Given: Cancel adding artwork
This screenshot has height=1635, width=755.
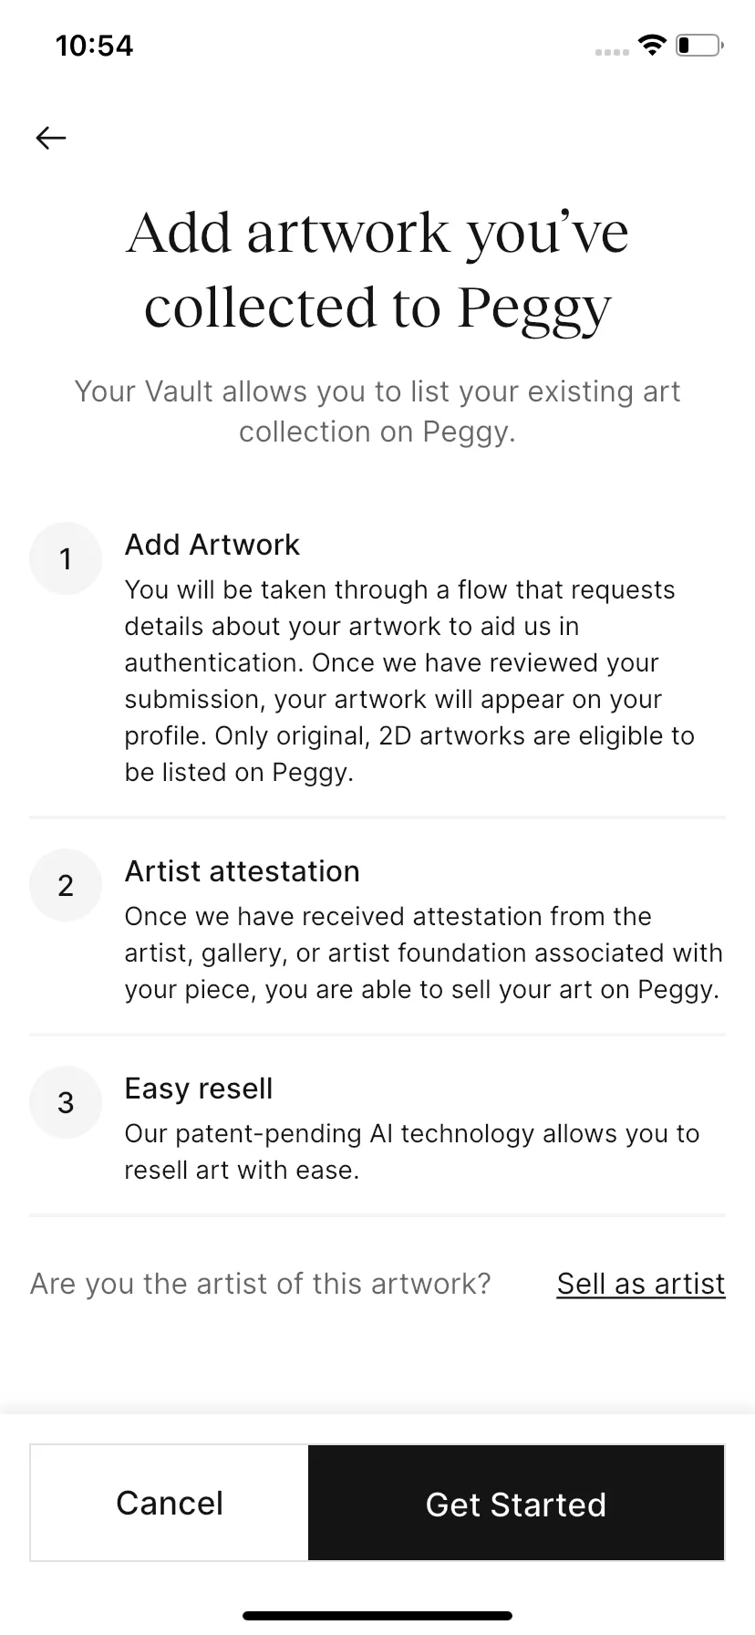Looking at the screenshot, I should [170, 1503].
